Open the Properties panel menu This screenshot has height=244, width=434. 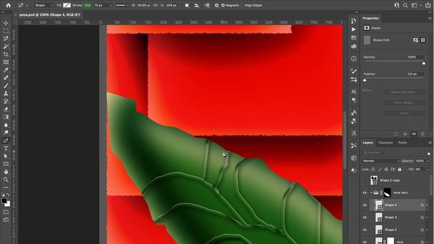pos(430,18)
